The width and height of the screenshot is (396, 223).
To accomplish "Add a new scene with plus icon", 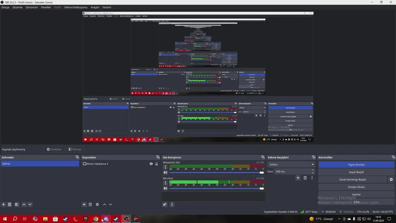I will click(x=4, y=204).
